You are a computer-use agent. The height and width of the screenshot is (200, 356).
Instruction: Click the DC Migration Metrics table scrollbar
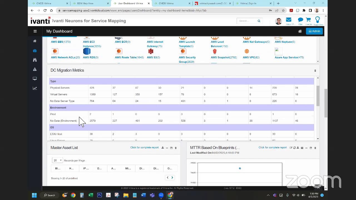318,96
